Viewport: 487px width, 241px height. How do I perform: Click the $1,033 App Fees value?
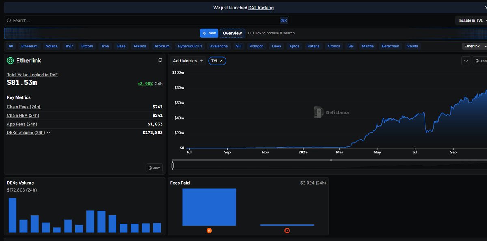pyautogui.click(x=155, y=124)
